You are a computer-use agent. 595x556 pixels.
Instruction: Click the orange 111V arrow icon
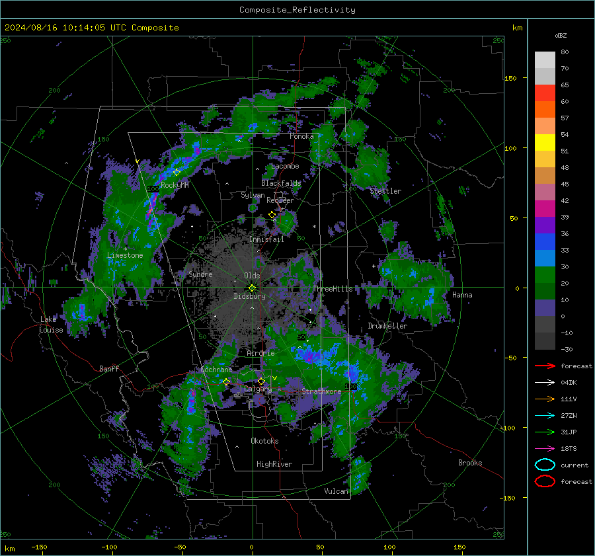point(545,399)
